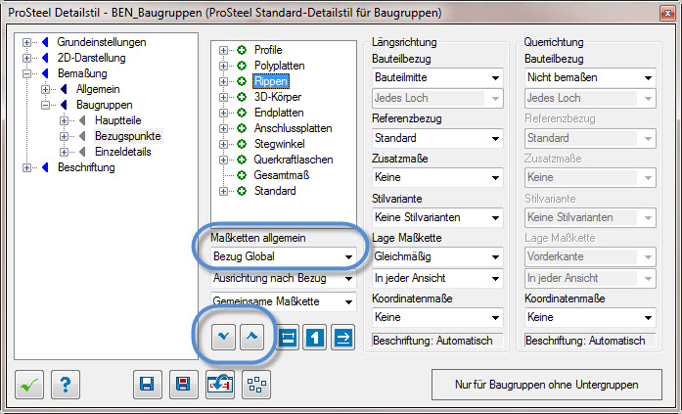Expand the Polyplatten node
682x414 pixels.
coord(223,66)
